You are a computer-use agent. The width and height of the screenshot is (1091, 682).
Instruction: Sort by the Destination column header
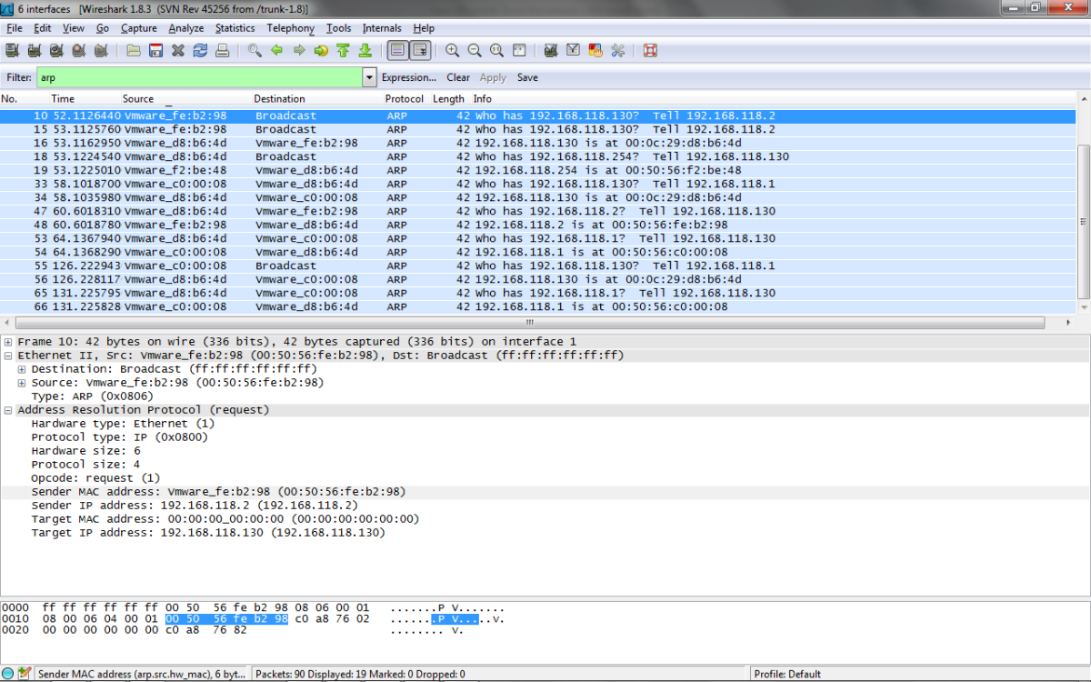279,98
